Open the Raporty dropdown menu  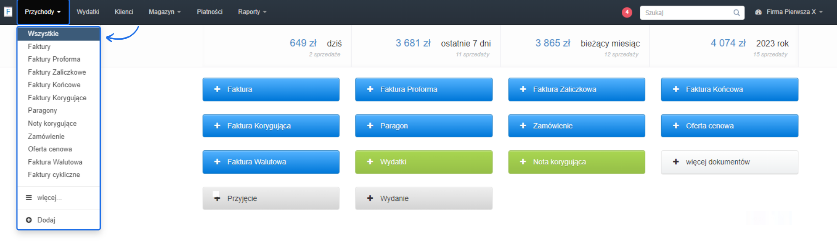(x=252, y=12)
